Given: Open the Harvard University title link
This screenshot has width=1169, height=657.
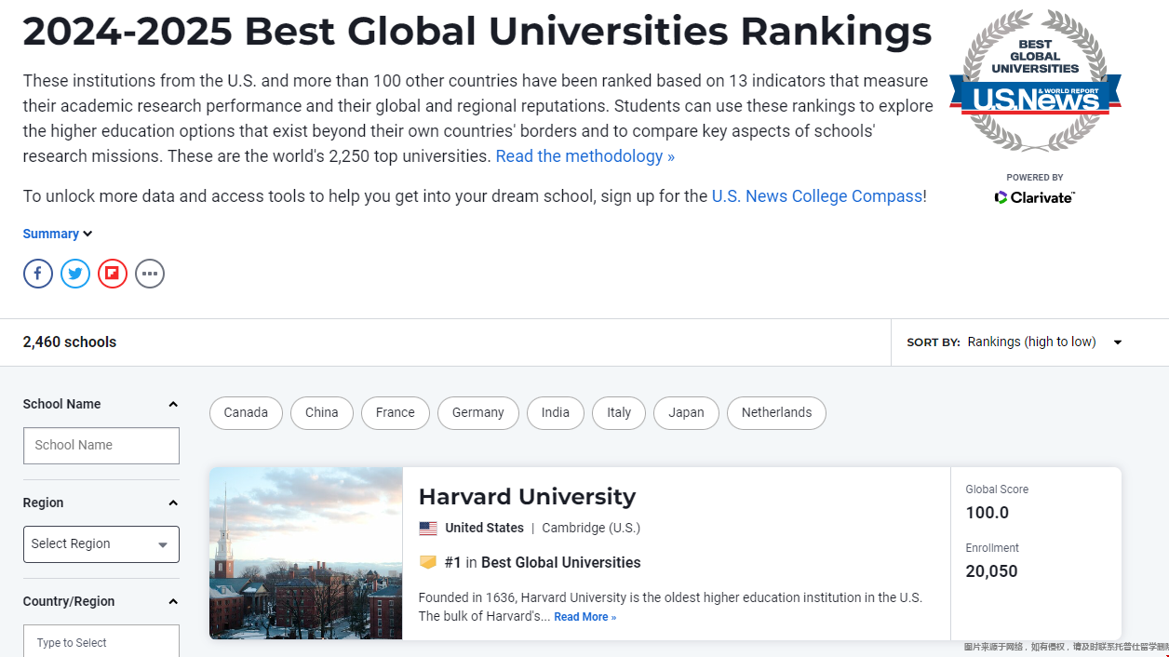Looking at the screenshot, I should [527, 496].
